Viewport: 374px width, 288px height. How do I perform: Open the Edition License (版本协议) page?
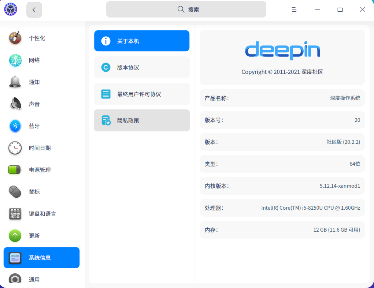pyautogui.click(x=142, y=67)
